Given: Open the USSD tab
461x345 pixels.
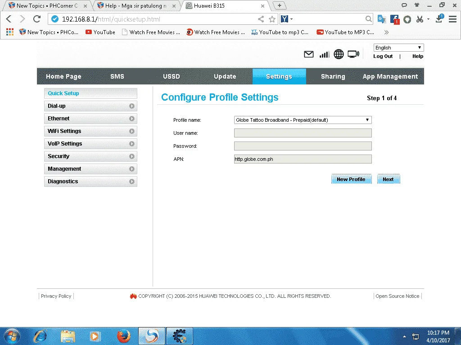Looking at the screenshot, I should pos(172,76).
